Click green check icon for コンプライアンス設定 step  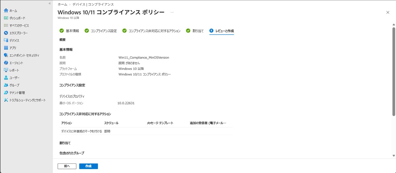tap(86, 31)
